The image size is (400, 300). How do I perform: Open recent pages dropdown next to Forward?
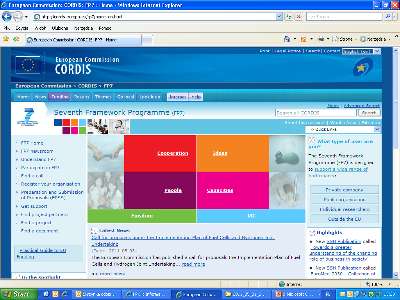click(x=26, y=17)
